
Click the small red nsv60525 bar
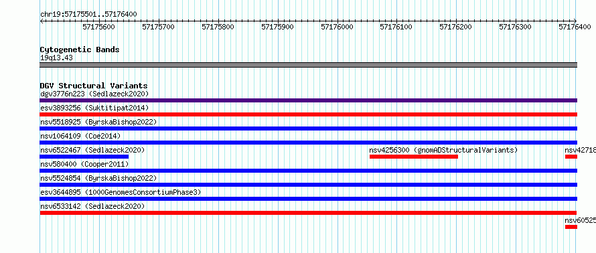(x=571, y=227)
